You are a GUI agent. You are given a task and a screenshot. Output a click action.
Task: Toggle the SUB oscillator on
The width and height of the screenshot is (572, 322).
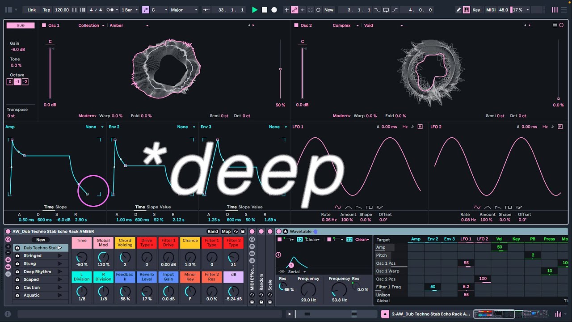pyautogui.click(x=21, y=25)
